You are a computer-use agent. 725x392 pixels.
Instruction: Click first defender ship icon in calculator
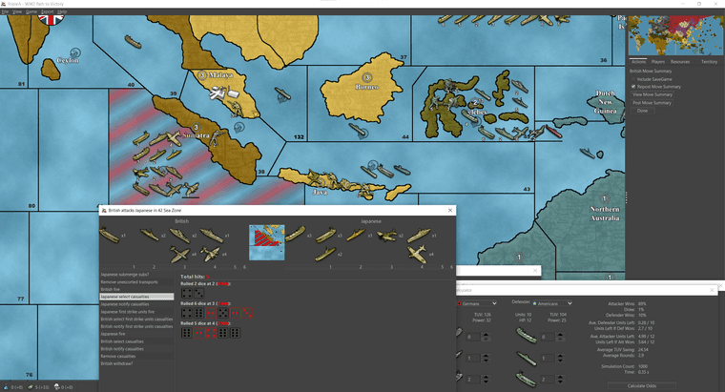pyautogui.click(x=526, y=335)
